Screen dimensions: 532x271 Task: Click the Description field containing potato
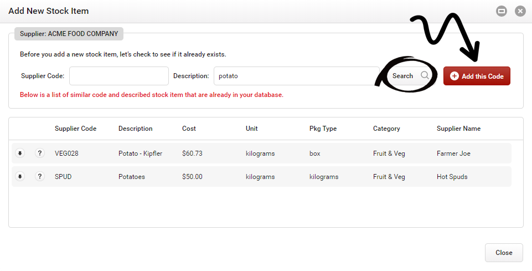[x=296, y=76]
